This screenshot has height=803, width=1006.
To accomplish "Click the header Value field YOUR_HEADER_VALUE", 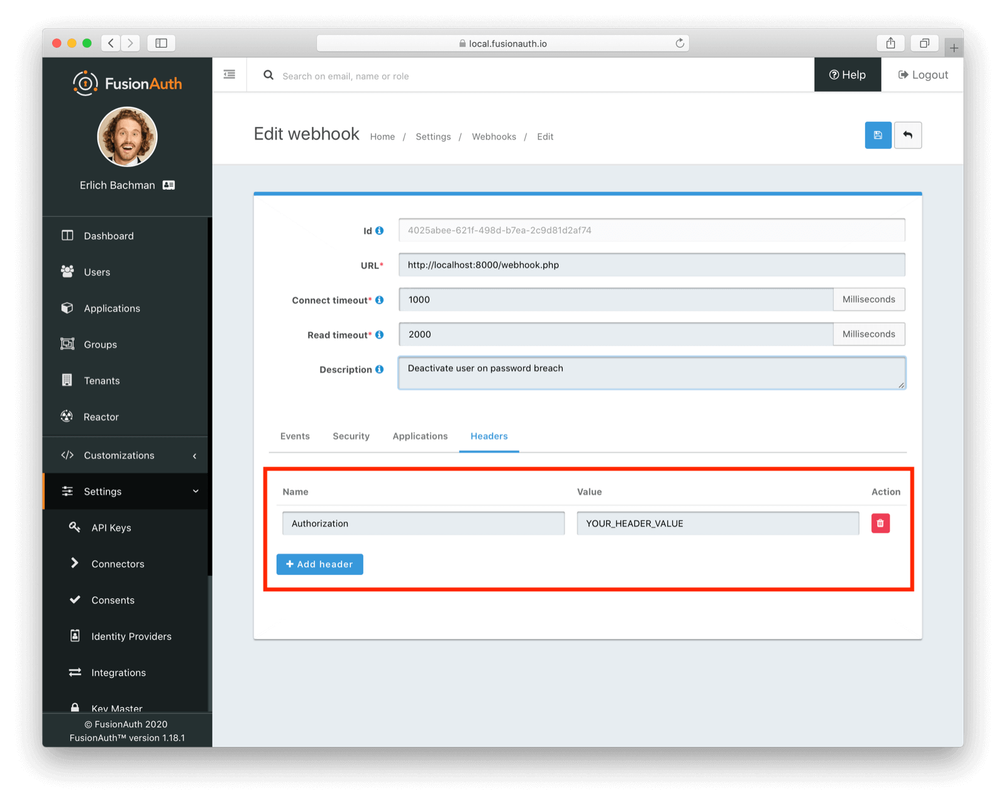I will click(x=718, y=523).
